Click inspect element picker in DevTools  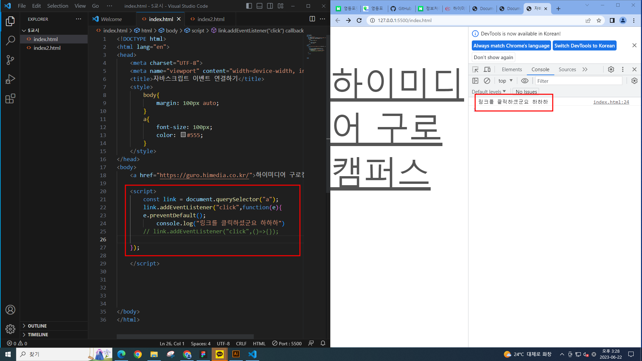pyautogui.click(x=475, y=70)
